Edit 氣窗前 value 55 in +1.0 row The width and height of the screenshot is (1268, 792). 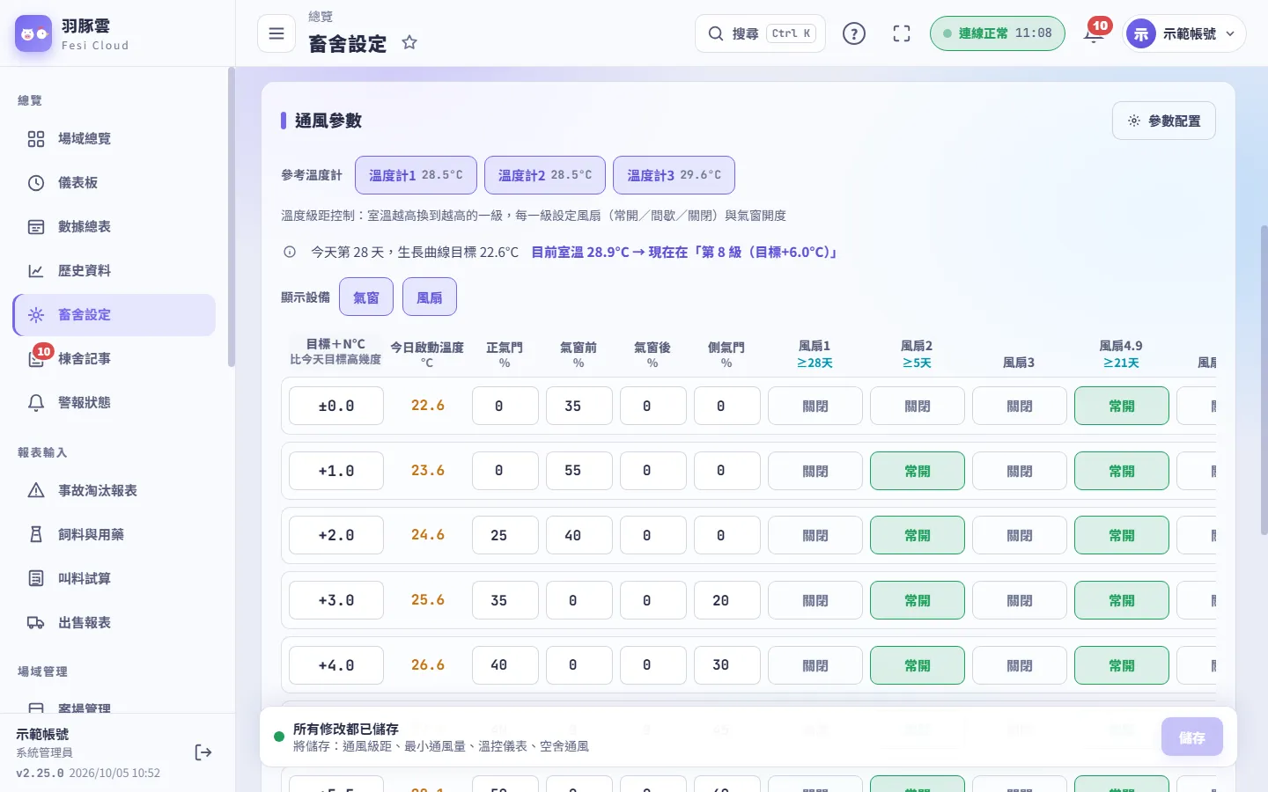click(x=579, y=471)
